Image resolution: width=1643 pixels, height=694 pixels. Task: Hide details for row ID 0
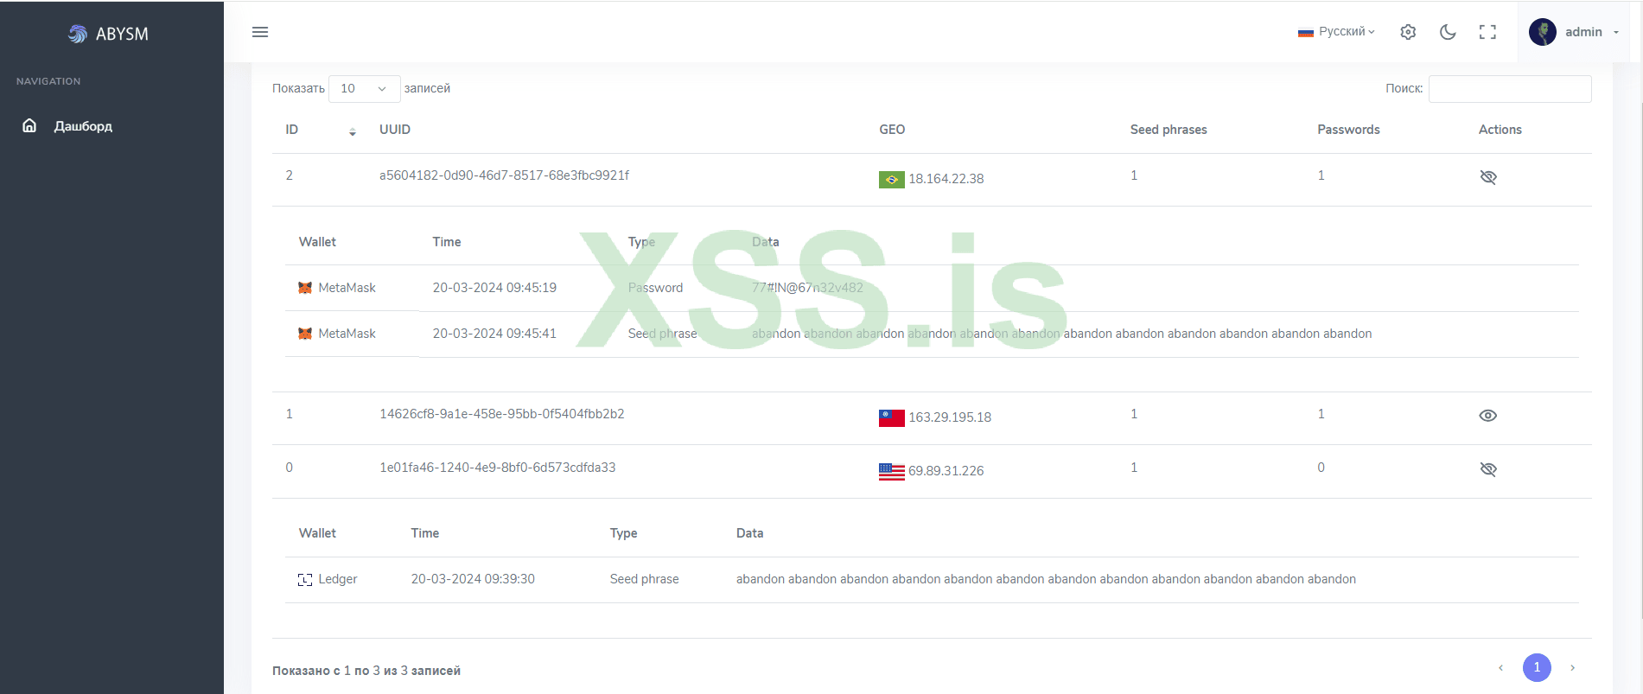point(1487,469)
